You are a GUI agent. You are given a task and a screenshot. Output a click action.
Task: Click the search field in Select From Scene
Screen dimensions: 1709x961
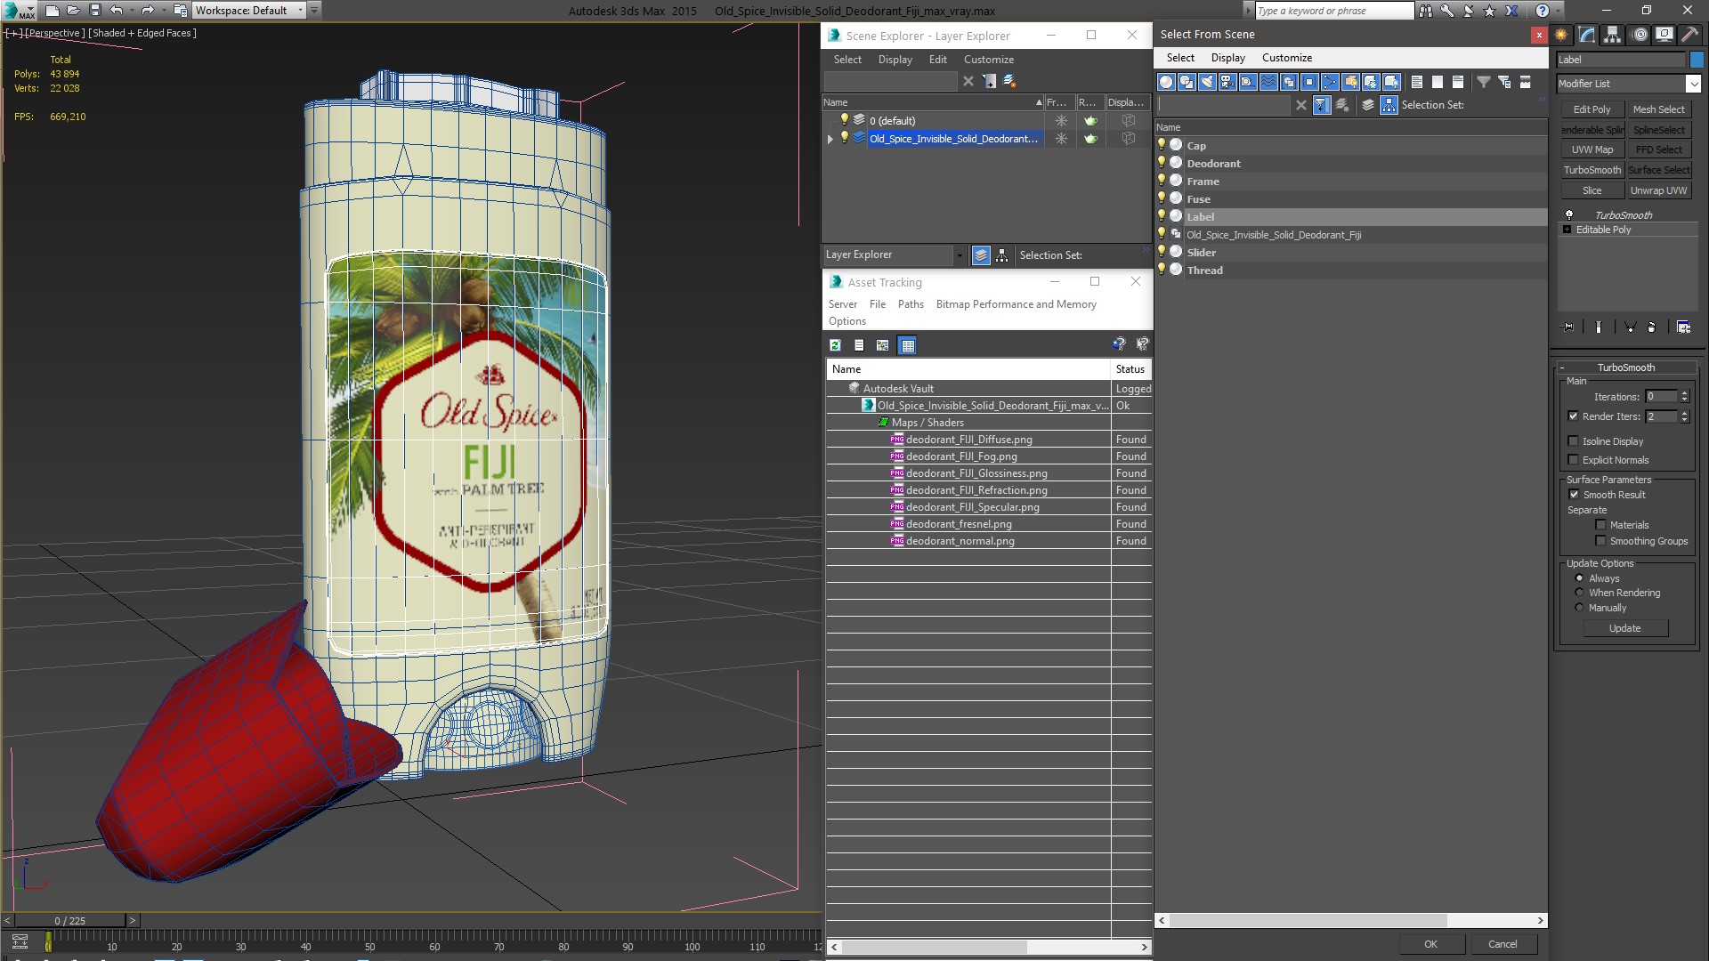[x=1224, y=105]
